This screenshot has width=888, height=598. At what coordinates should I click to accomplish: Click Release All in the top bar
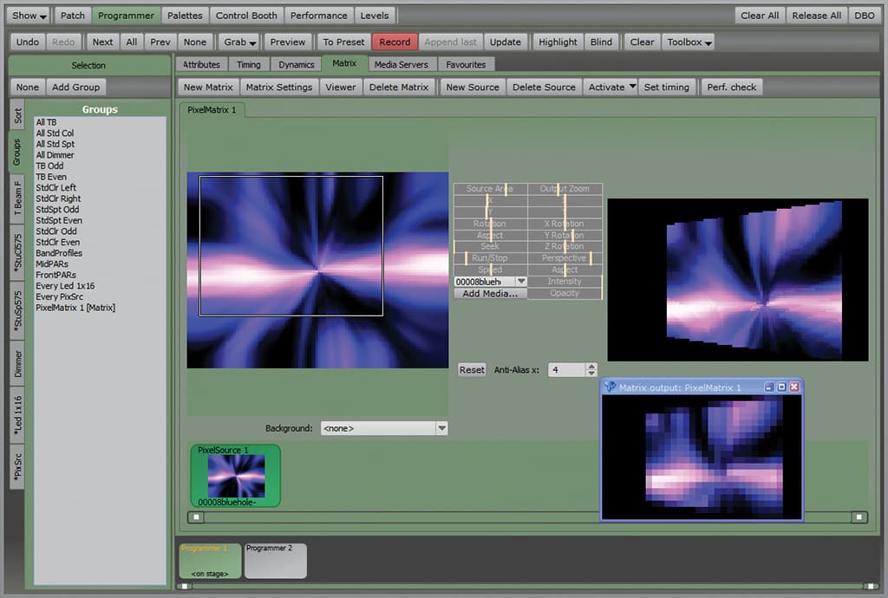coord(816,16)
